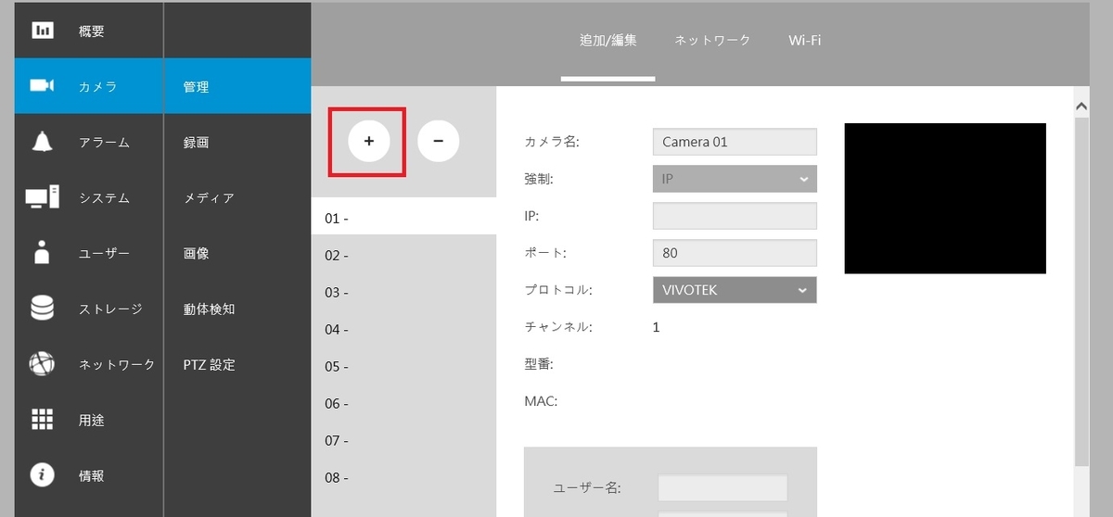Click the system monitor icon

click(43, 197)
